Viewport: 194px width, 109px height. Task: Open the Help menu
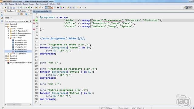(59, 4)
